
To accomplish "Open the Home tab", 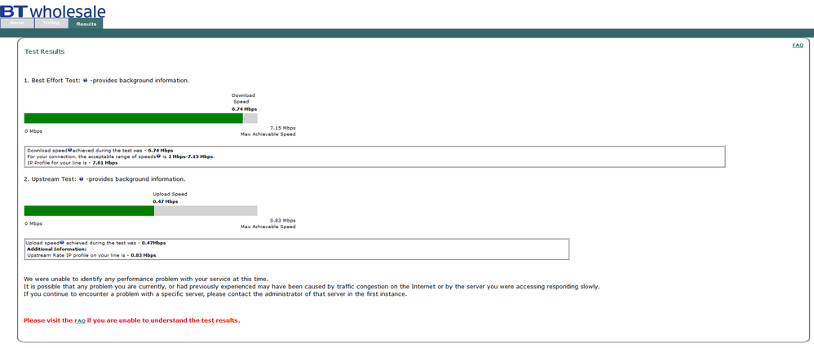I will pos(17,24).
